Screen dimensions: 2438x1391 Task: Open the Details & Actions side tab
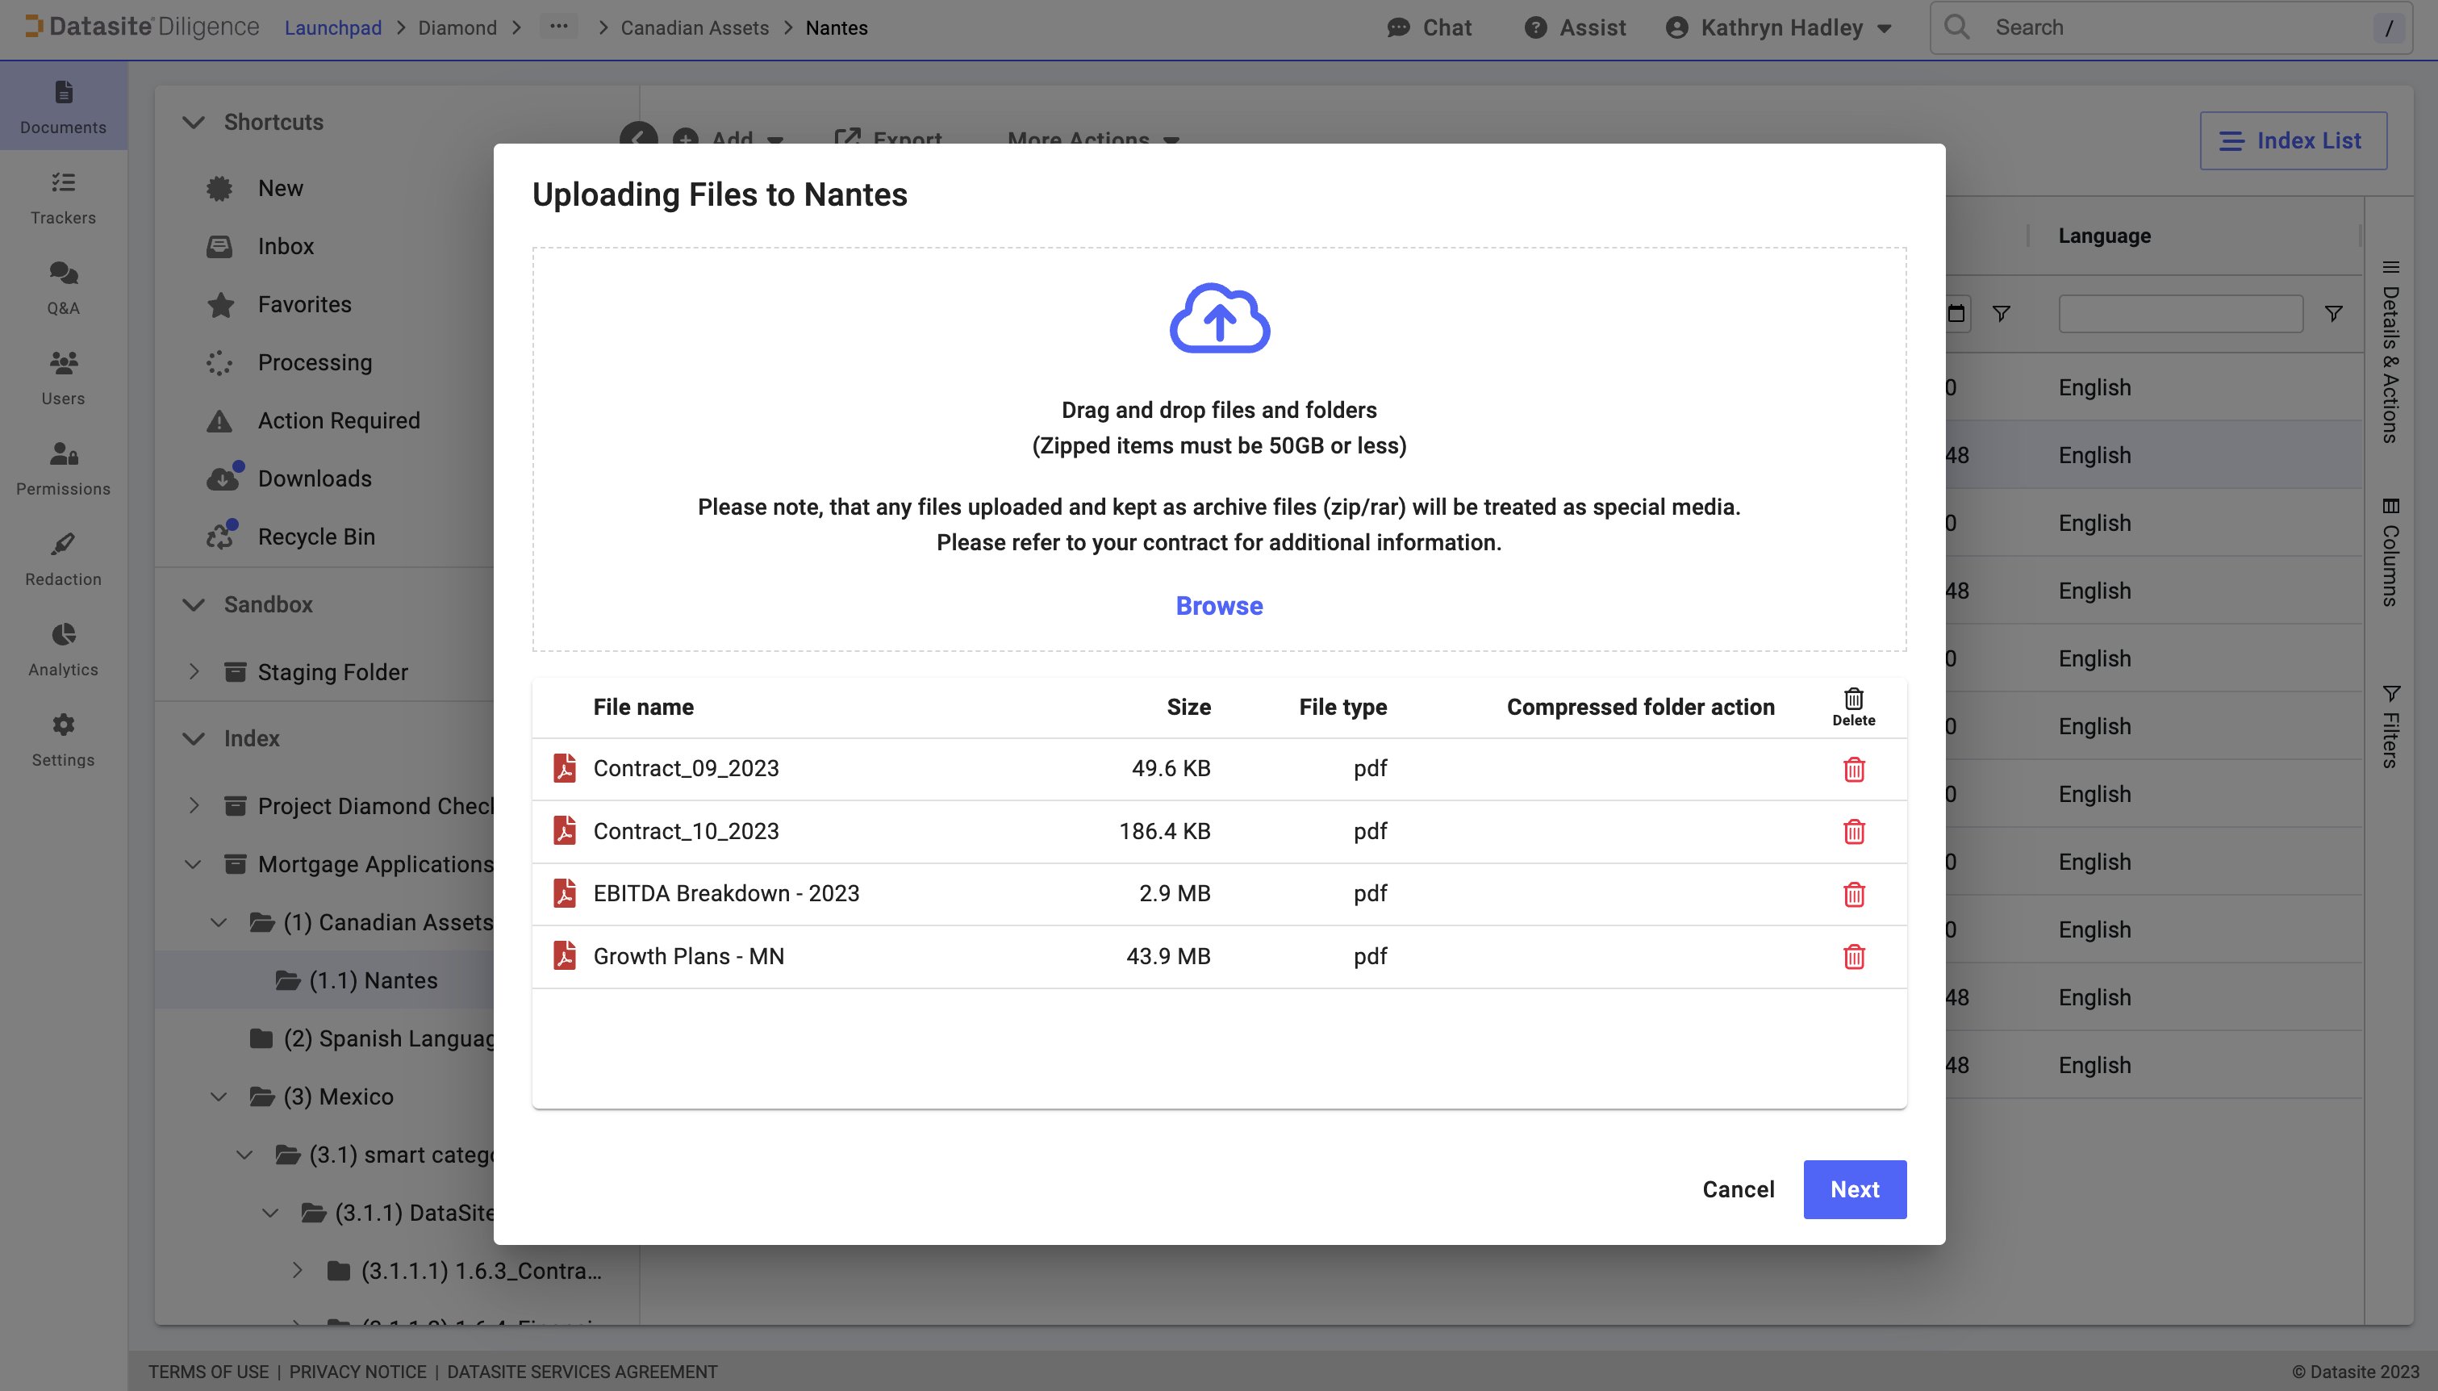click(x=2390, y=353)
